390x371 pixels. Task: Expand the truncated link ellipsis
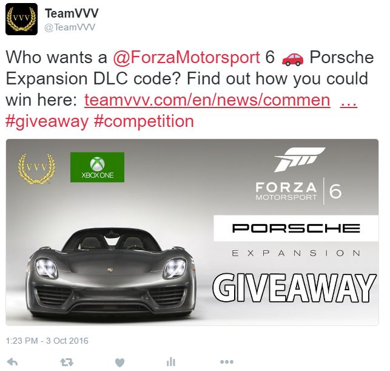click(x=349, y=102)
